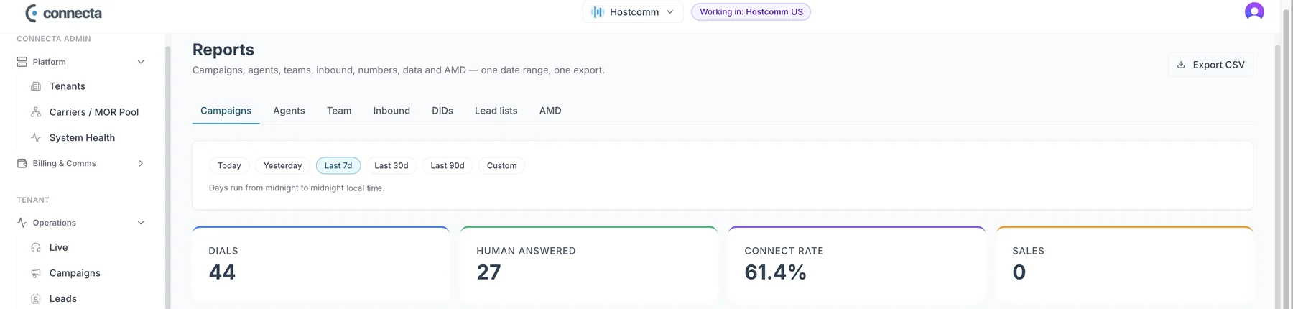Click the Billing & Comms wallet icon
1293x309 pixels.
[22, 164]
